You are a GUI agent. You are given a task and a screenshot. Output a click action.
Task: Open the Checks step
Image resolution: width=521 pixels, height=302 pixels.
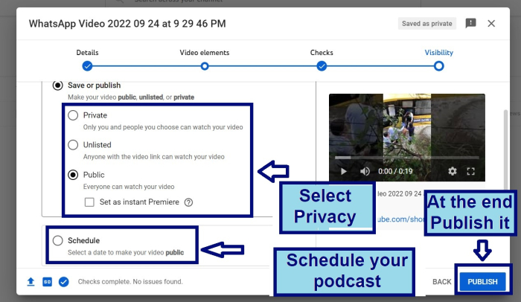coord(322,66)
